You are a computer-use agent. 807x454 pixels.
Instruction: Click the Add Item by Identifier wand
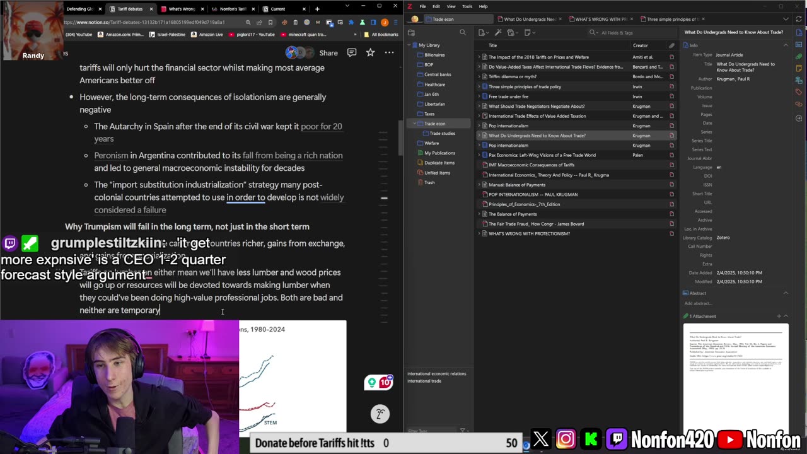click(x=498, y=33)
